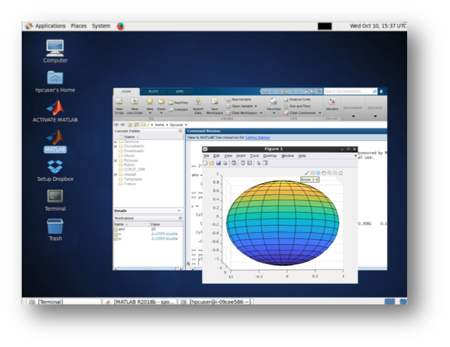This screenshot has height=347, width=450.
Task: Open the Insert menu in Figure 1
Action: click(240, 156)
